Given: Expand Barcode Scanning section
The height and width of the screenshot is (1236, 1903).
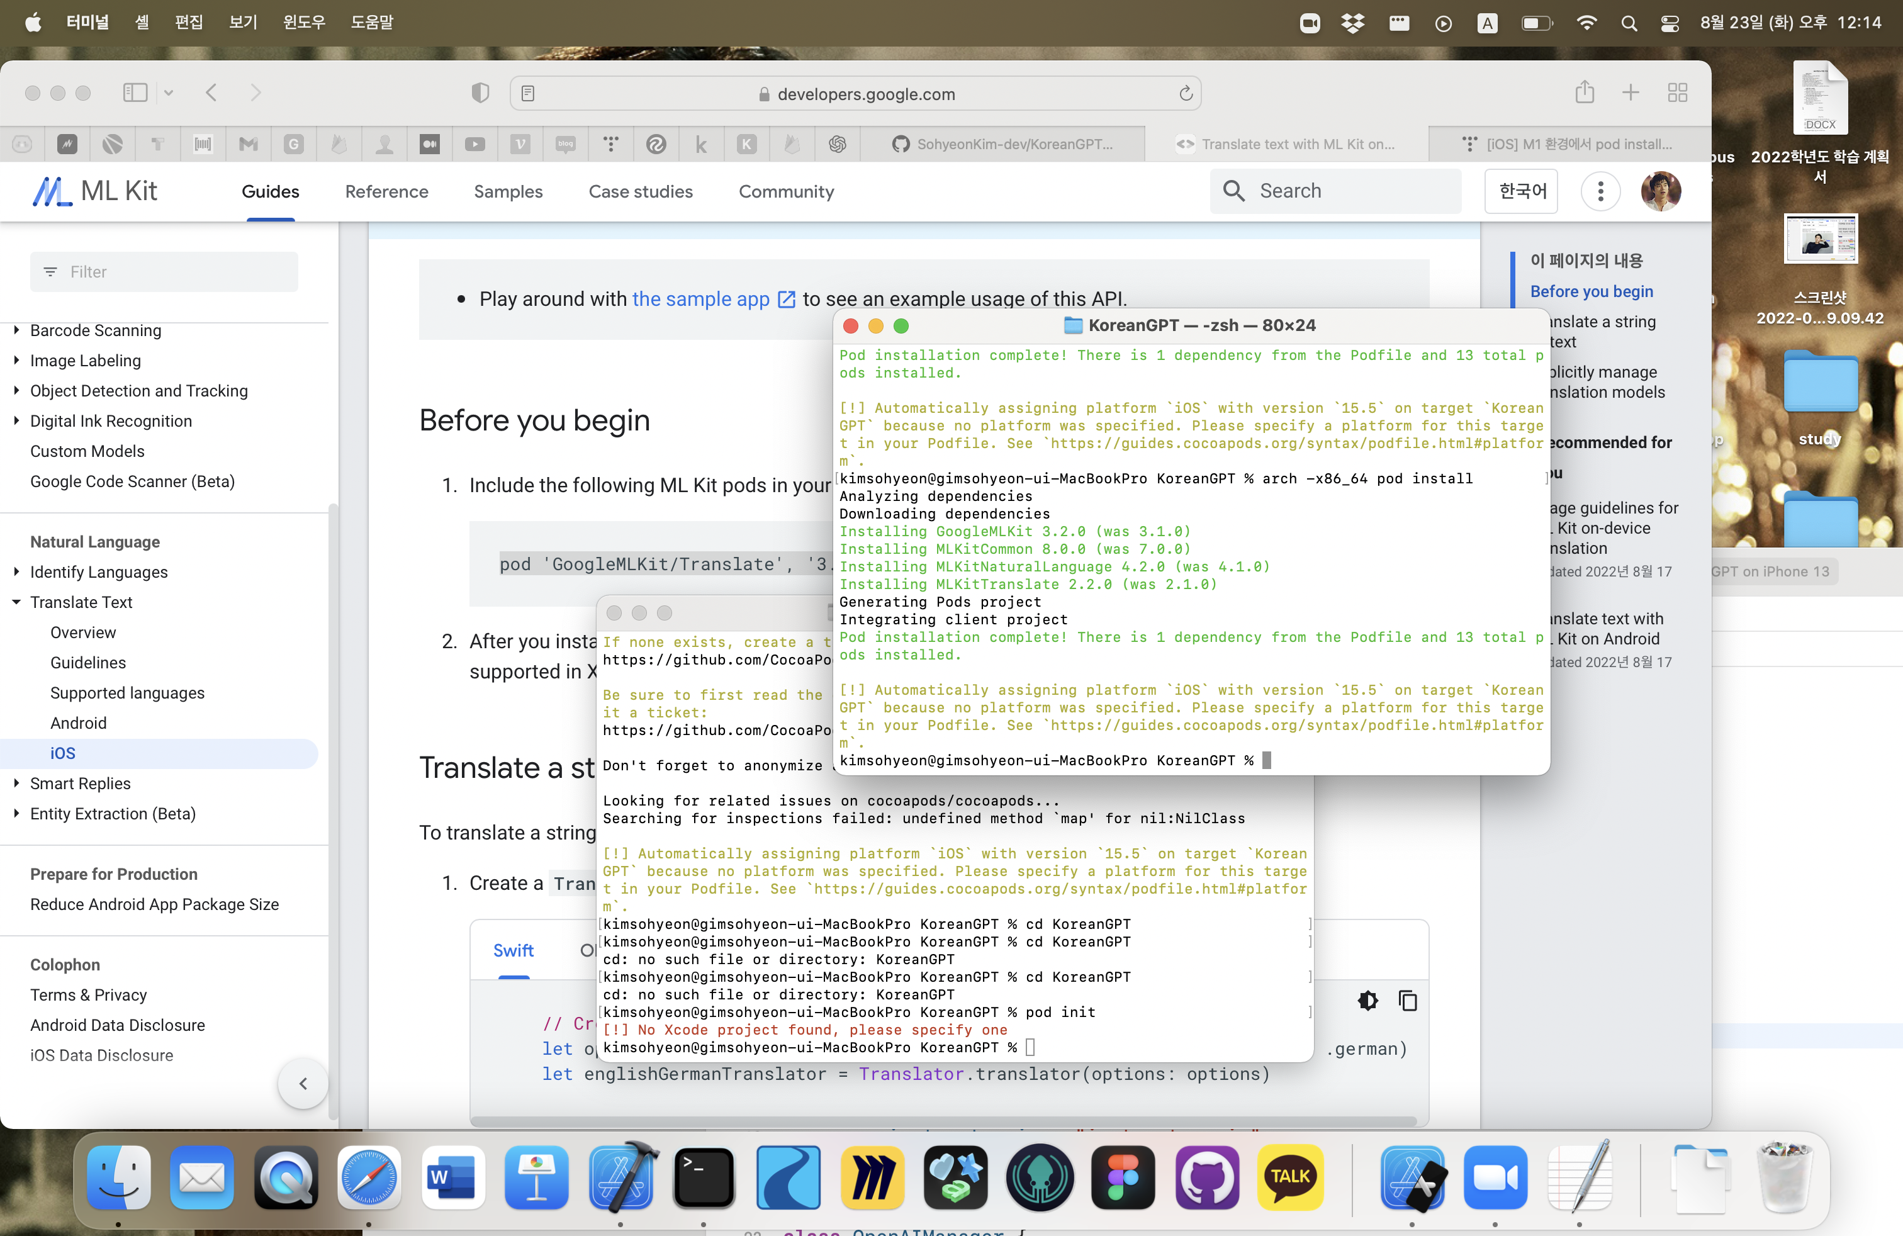Looking at the screenshot, I should click(16, 329).
